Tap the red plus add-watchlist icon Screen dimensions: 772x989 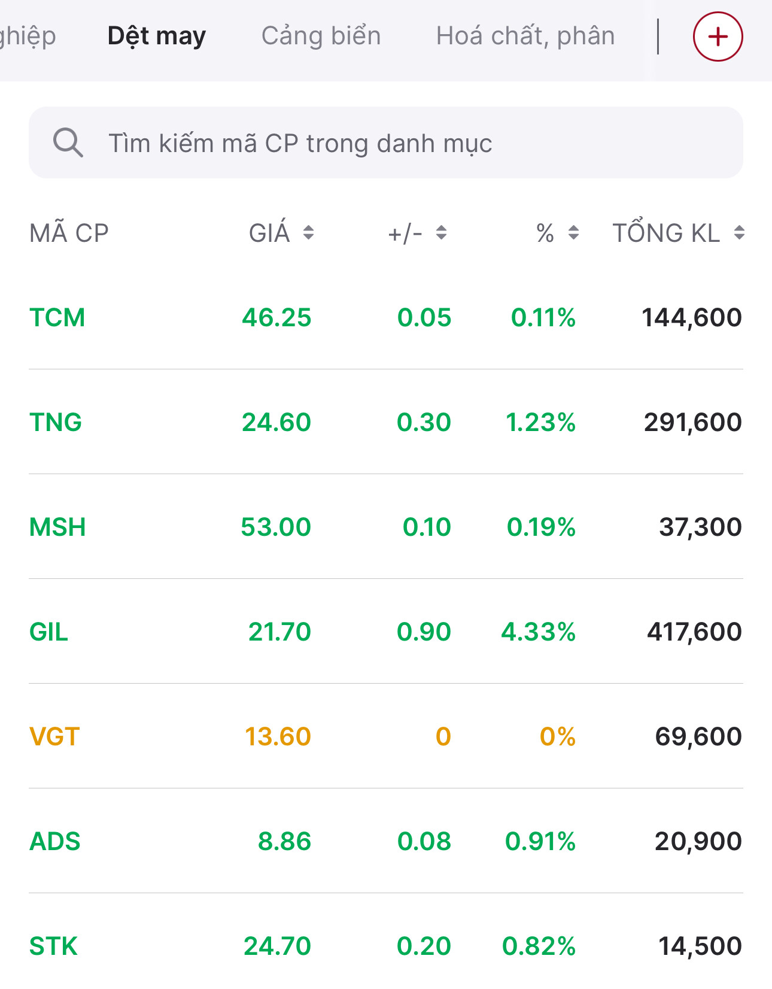click(x=718, y=37)
